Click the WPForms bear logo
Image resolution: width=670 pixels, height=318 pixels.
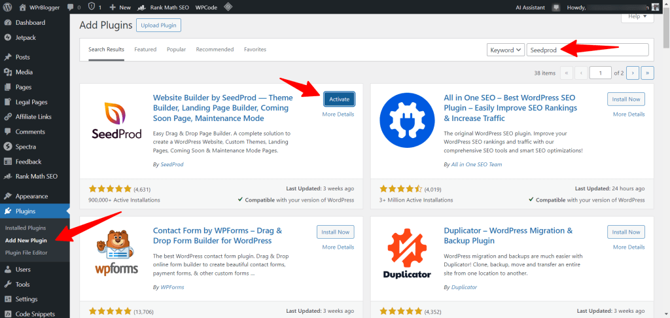(116, 252)
